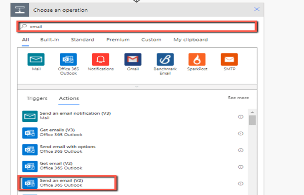
Task: Show the Triggers tab
Action: point(37,98)
